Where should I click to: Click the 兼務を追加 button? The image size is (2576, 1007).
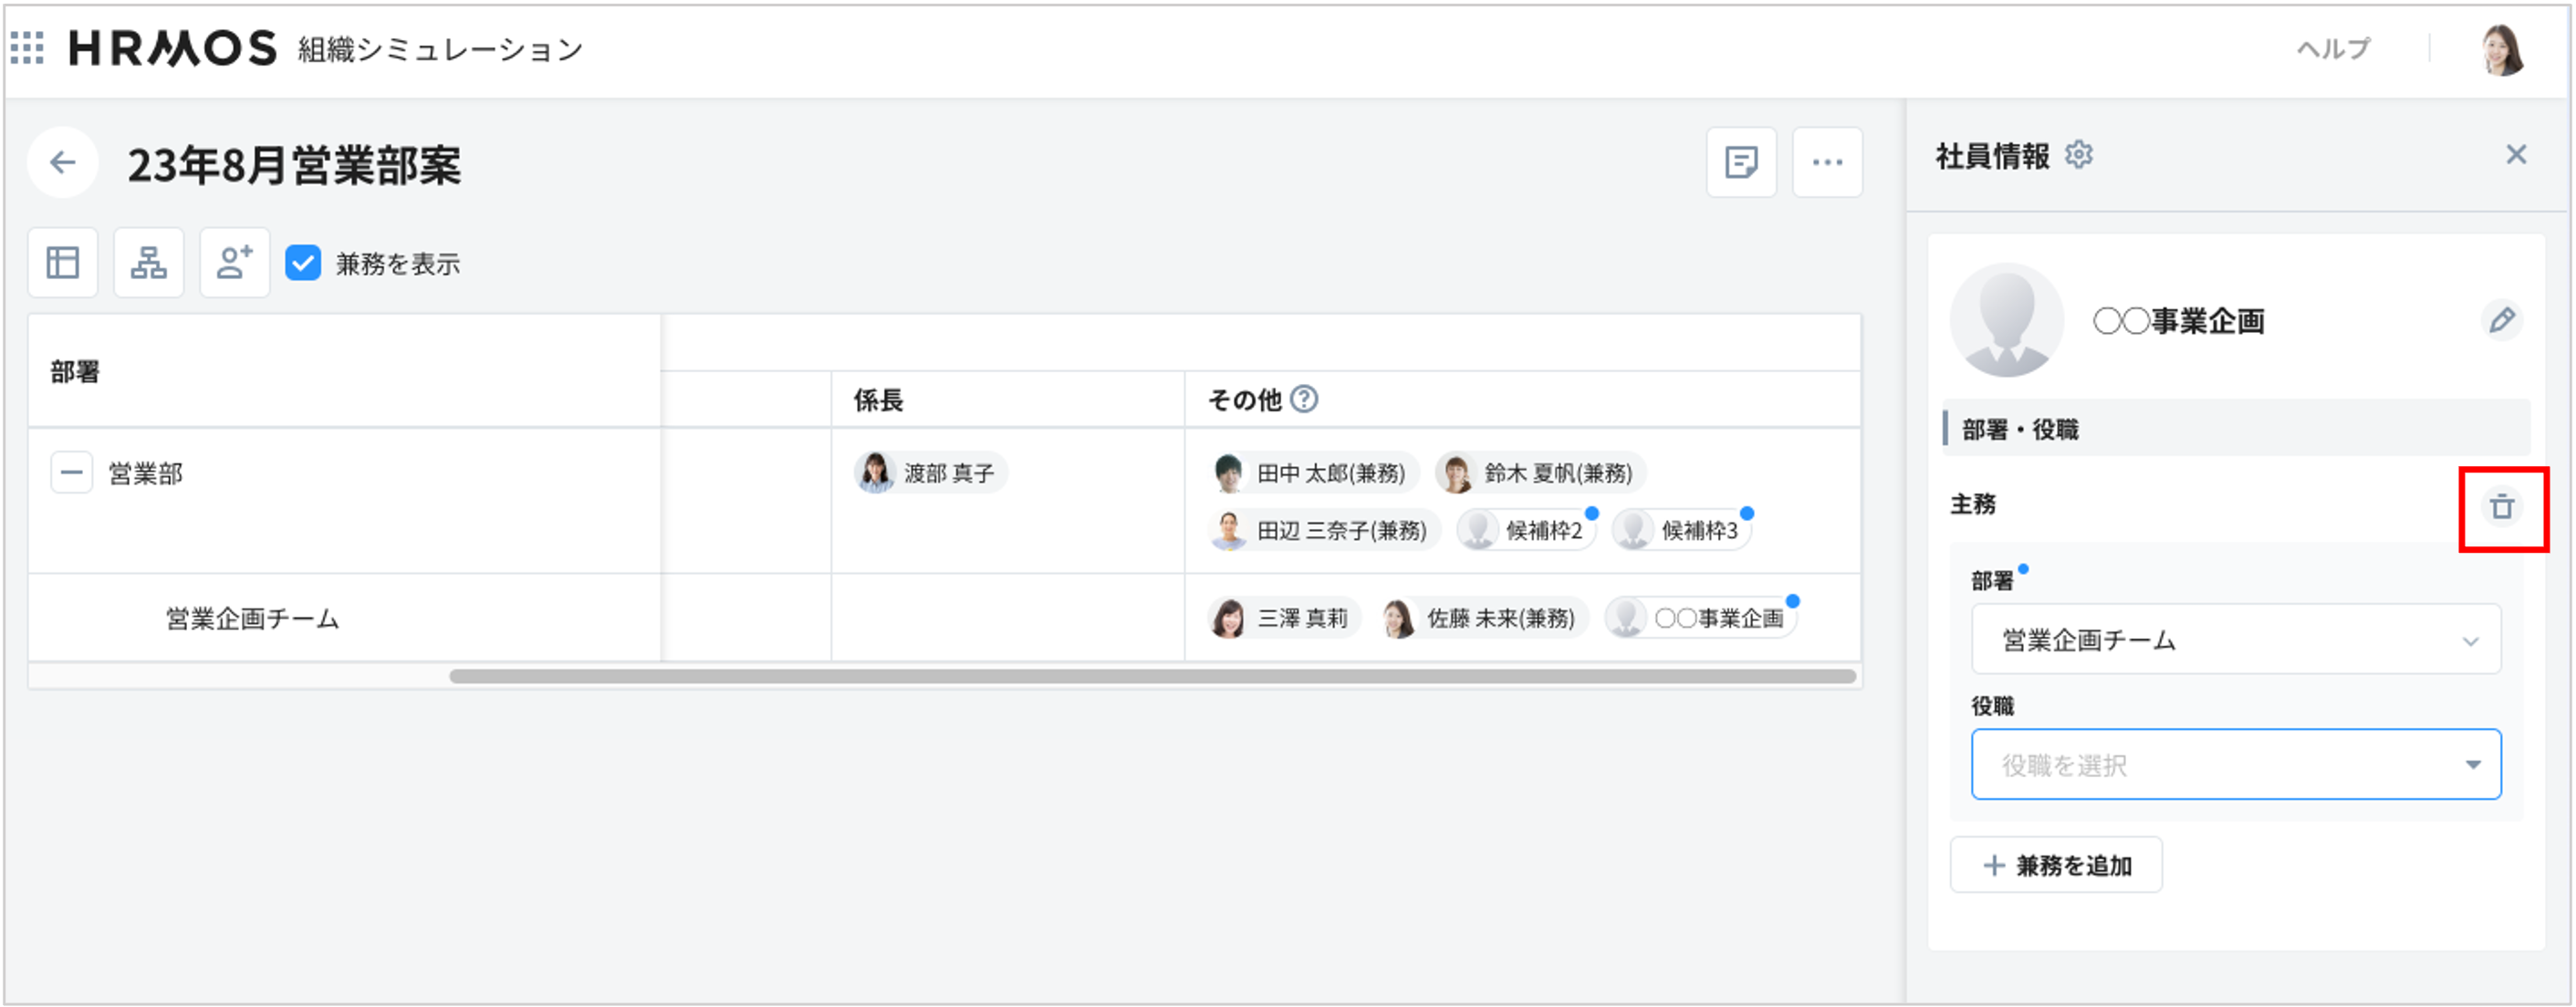(x=2056, y=864)
